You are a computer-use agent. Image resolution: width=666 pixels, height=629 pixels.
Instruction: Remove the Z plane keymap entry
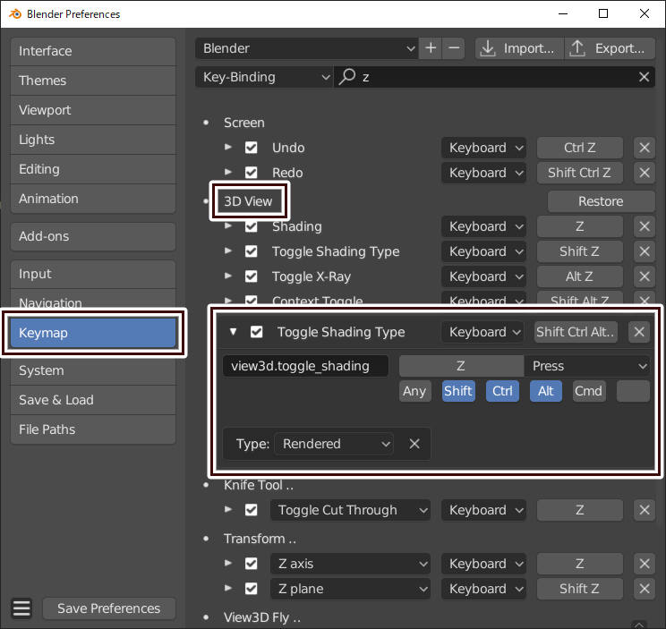644,589
